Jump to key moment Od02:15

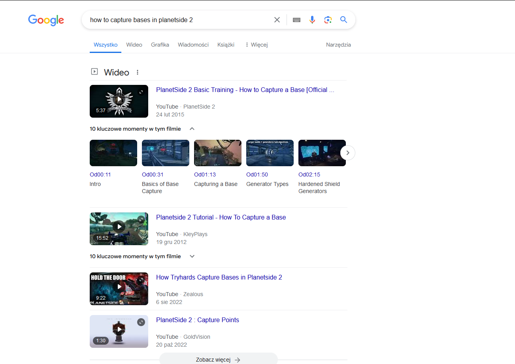309,174
